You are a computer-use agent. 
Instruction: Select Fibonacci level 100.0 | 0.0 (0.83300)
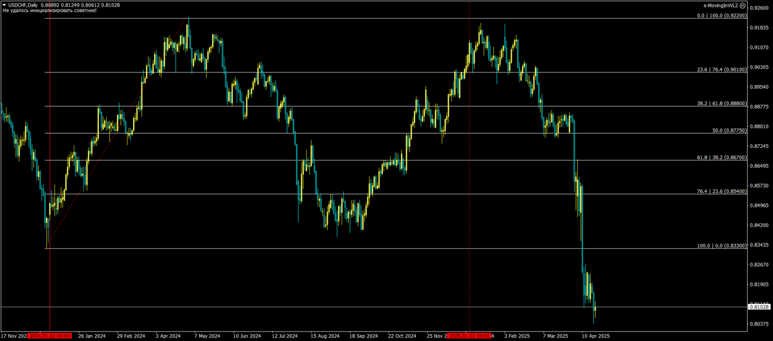click(721, 246)
